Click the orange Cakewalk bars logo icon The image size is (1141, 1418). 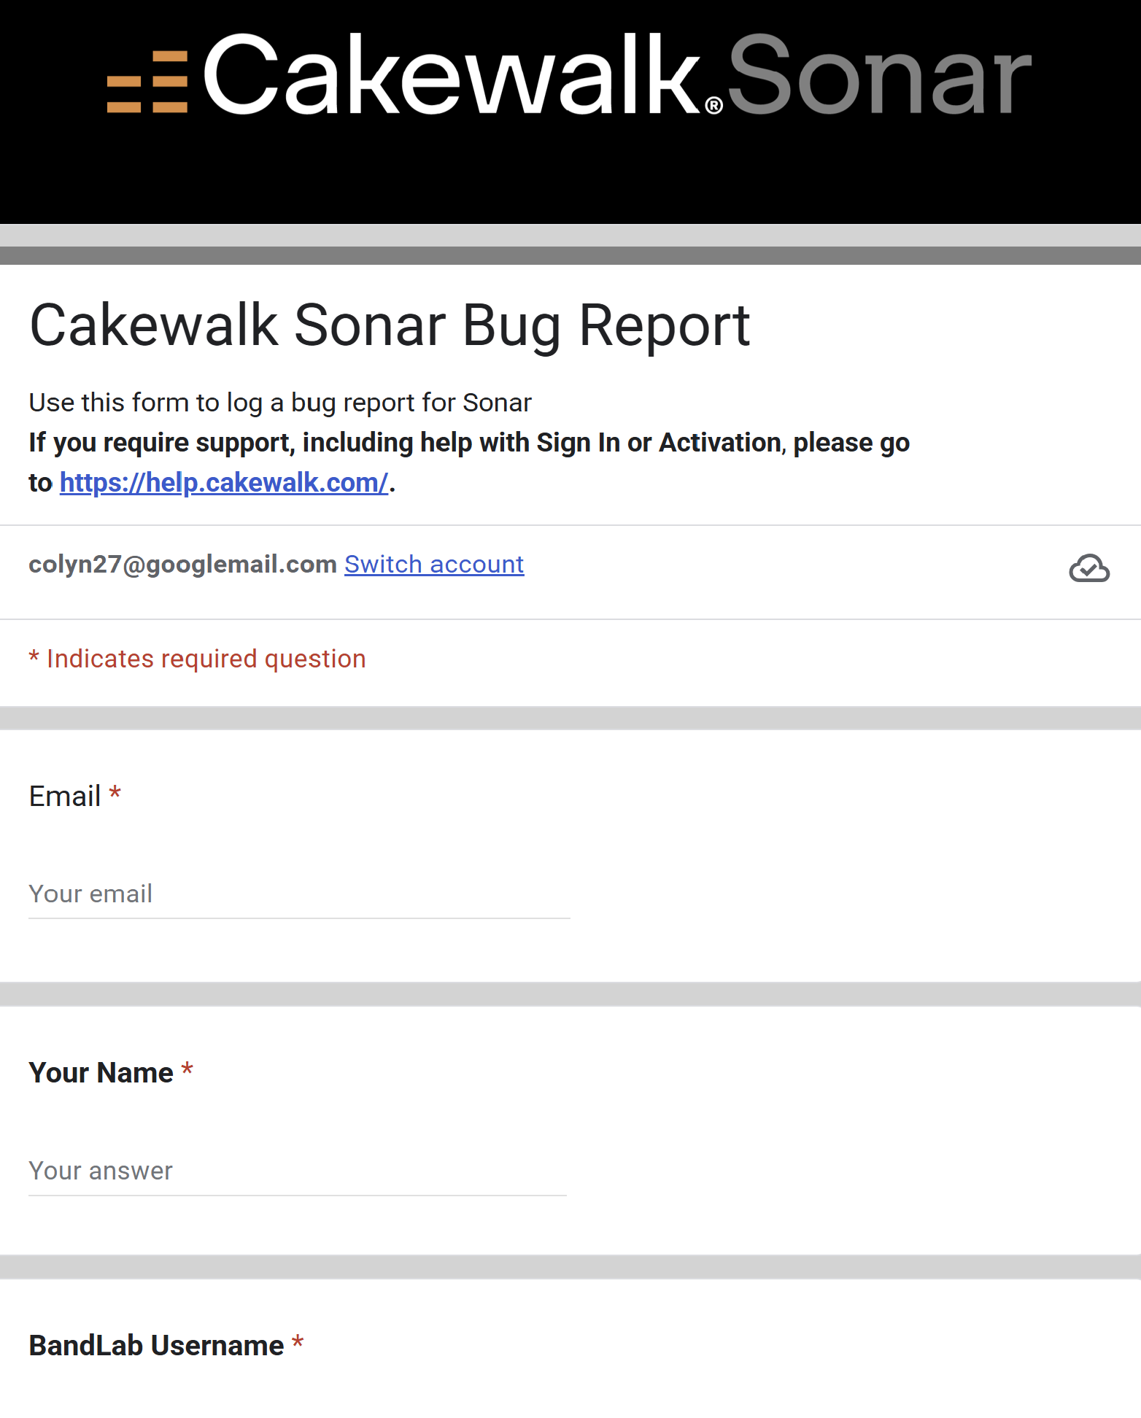[147, 82]
